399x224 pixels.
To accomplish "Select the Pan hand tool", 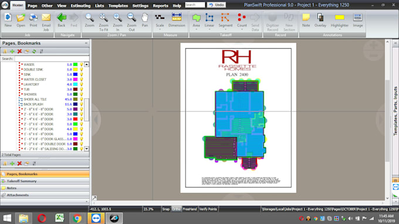I will coord(145,21).
